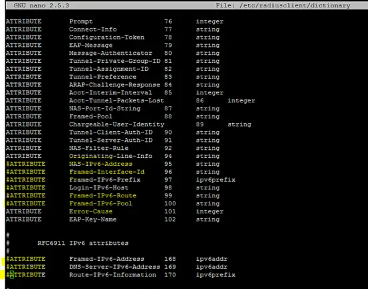Click 'GNU nano 2.5.3' title text
Image resolution: width=368 pixels, height=289 pixels.
click(41, 5)
